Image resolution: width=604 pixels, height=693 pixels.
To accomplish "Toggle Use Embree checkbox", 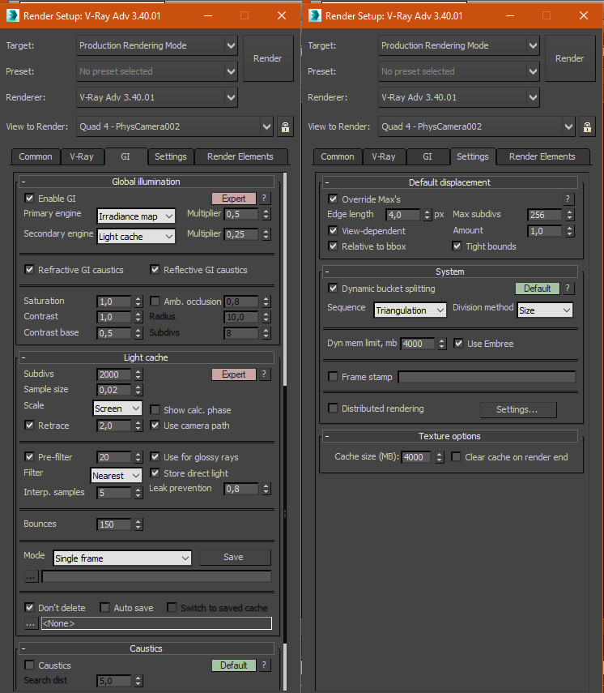I will [x=459, y=344].
